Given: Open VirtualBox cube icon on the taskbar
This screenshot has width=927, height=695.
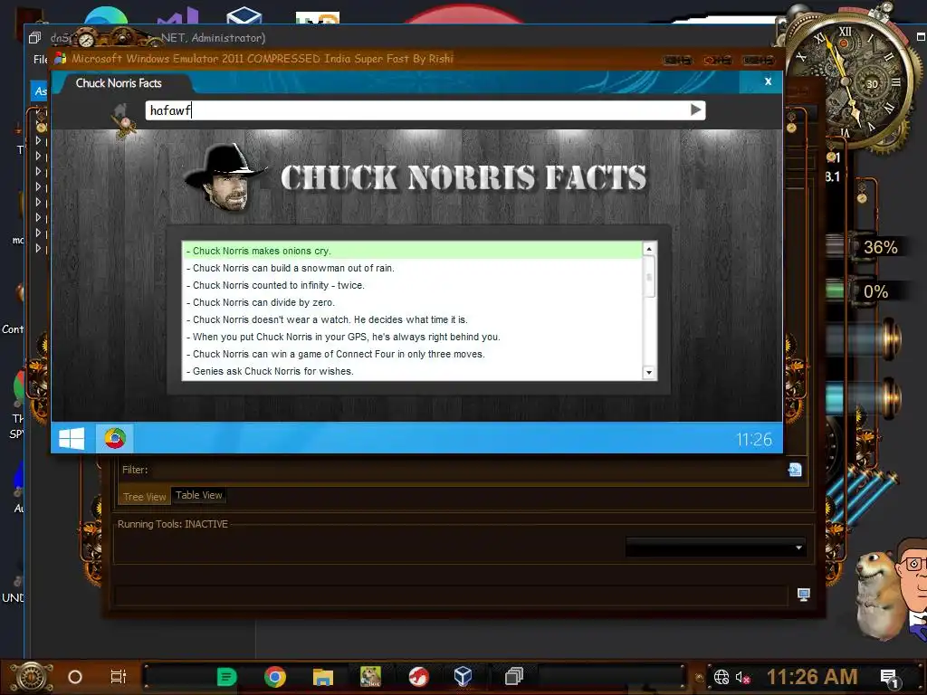Looking at the screenshot, I should pos(463,676).
